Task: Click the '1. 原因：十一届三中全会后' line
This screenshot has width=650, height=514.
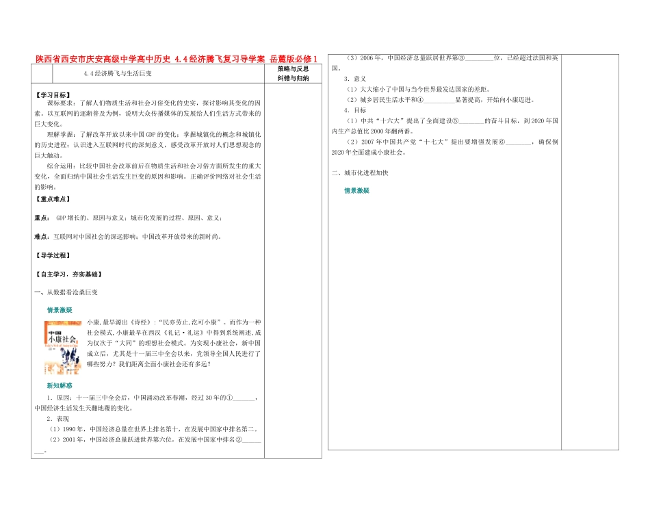Action: coord(148,403)
